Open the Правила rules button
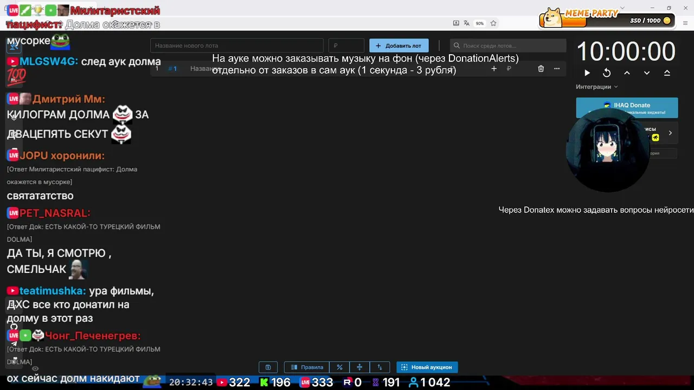This screenshot has width=694, height=390. point(307,367)
